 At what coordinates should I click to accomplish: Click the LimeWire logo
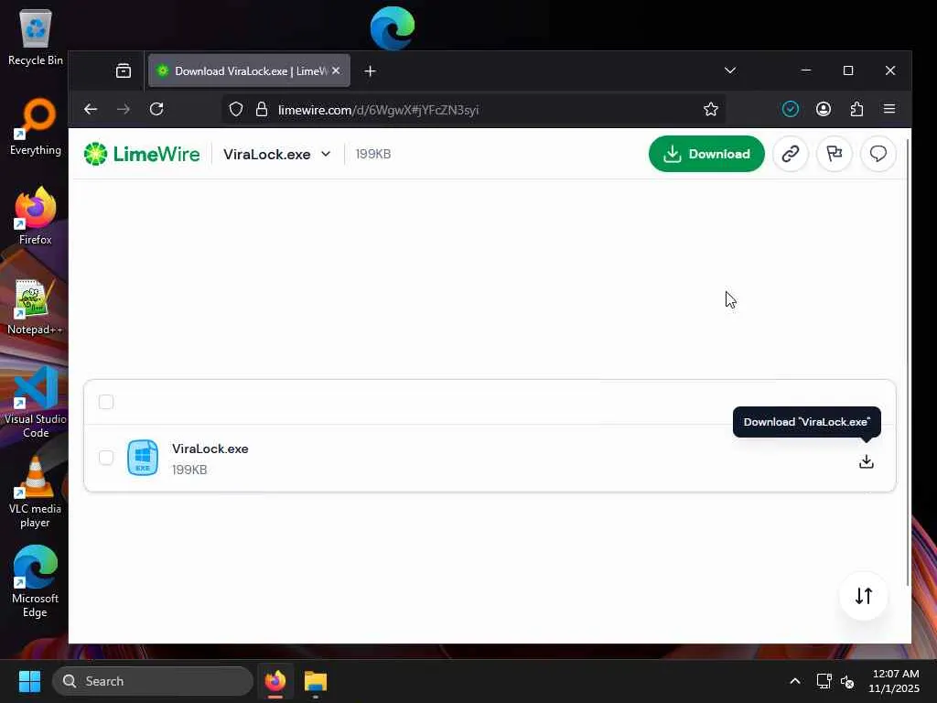tap(142, 154)
